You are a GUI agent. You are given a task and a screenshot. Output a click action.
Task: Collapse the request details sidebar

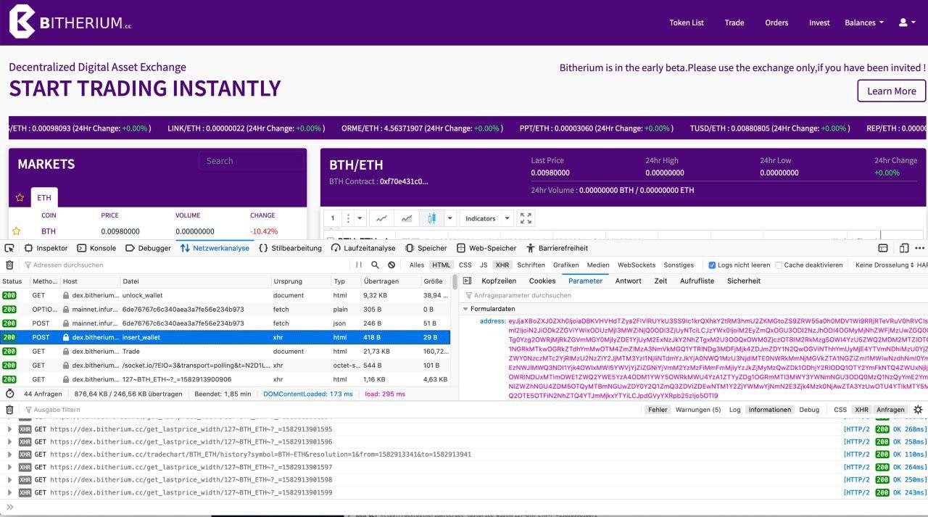coord(466,281)
